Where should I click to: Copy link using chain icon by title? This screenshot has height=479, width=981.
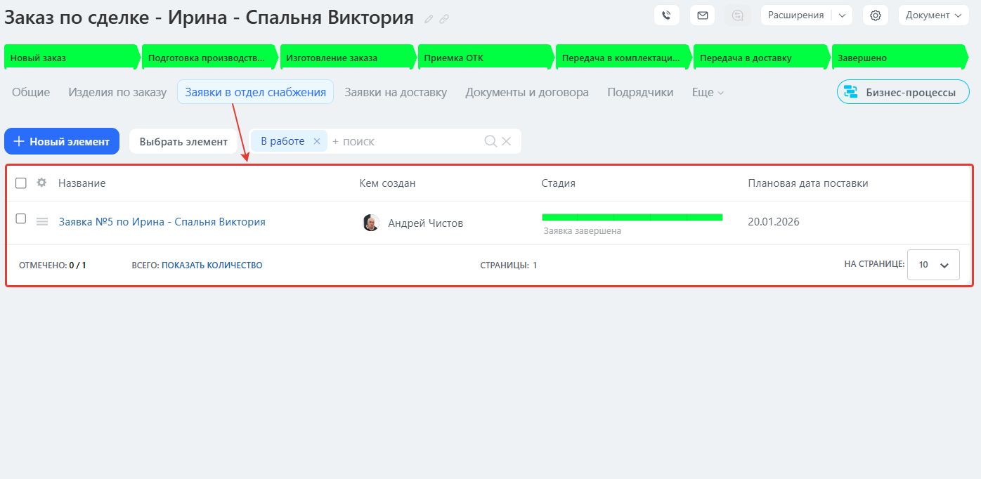[444, 19]
